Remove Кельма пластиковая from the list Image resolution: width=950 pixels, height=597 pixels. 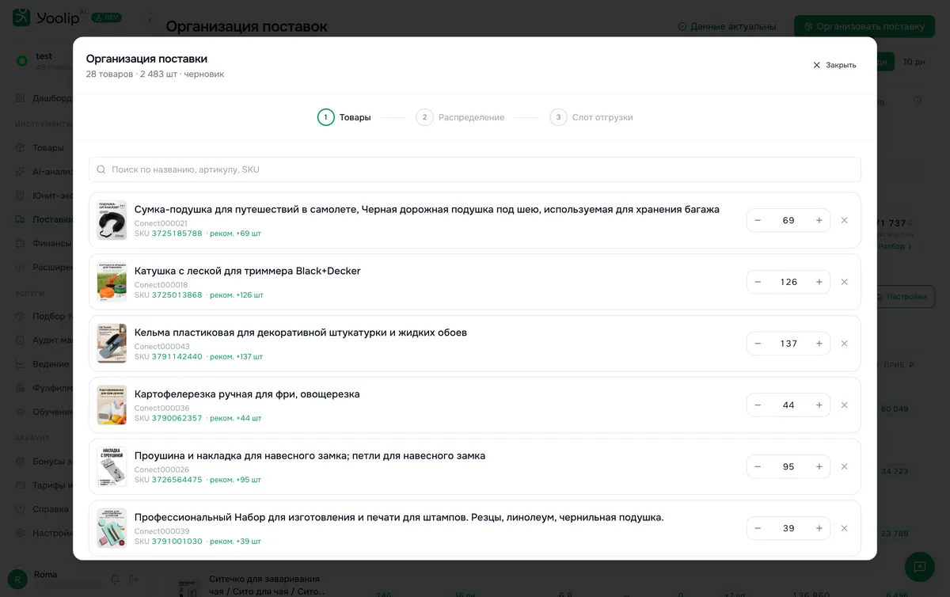click(844, 344)
